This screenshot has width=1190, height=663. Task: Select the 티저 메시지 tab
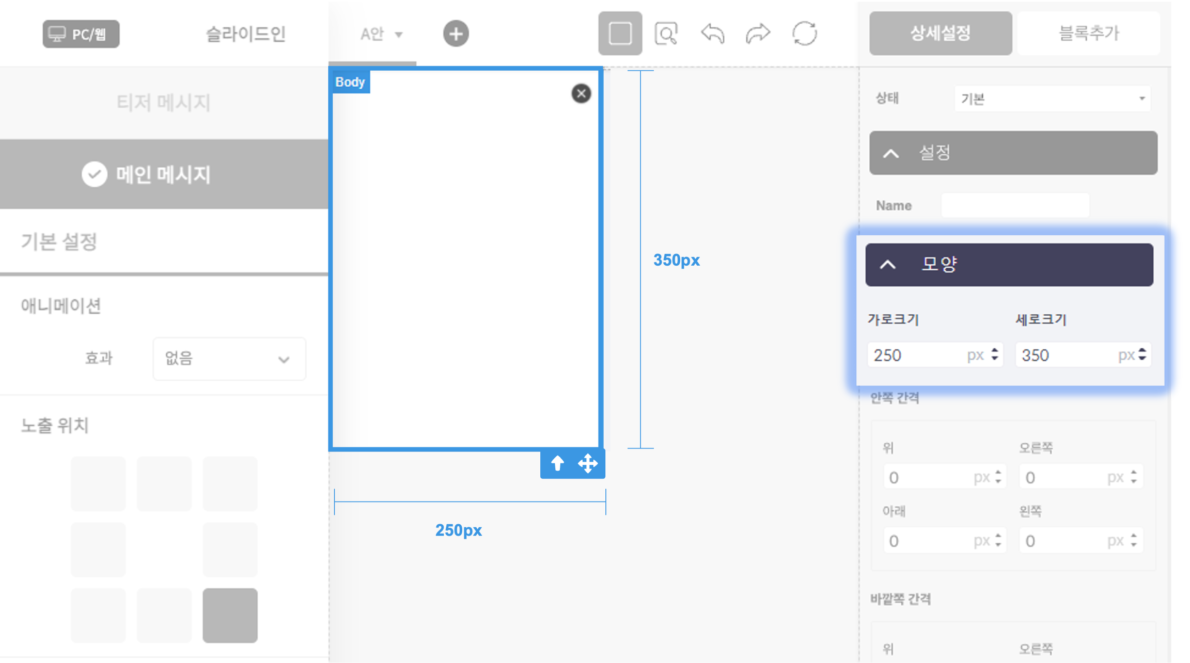[163, 103]
